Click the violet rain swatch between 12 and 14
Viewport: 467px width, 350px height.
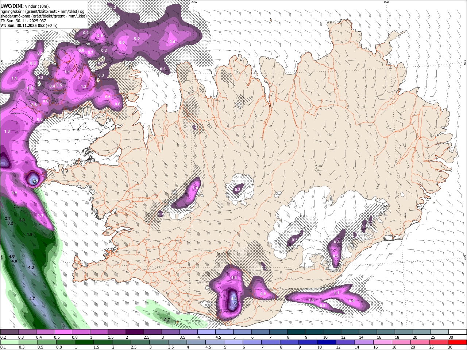[345, 342]
